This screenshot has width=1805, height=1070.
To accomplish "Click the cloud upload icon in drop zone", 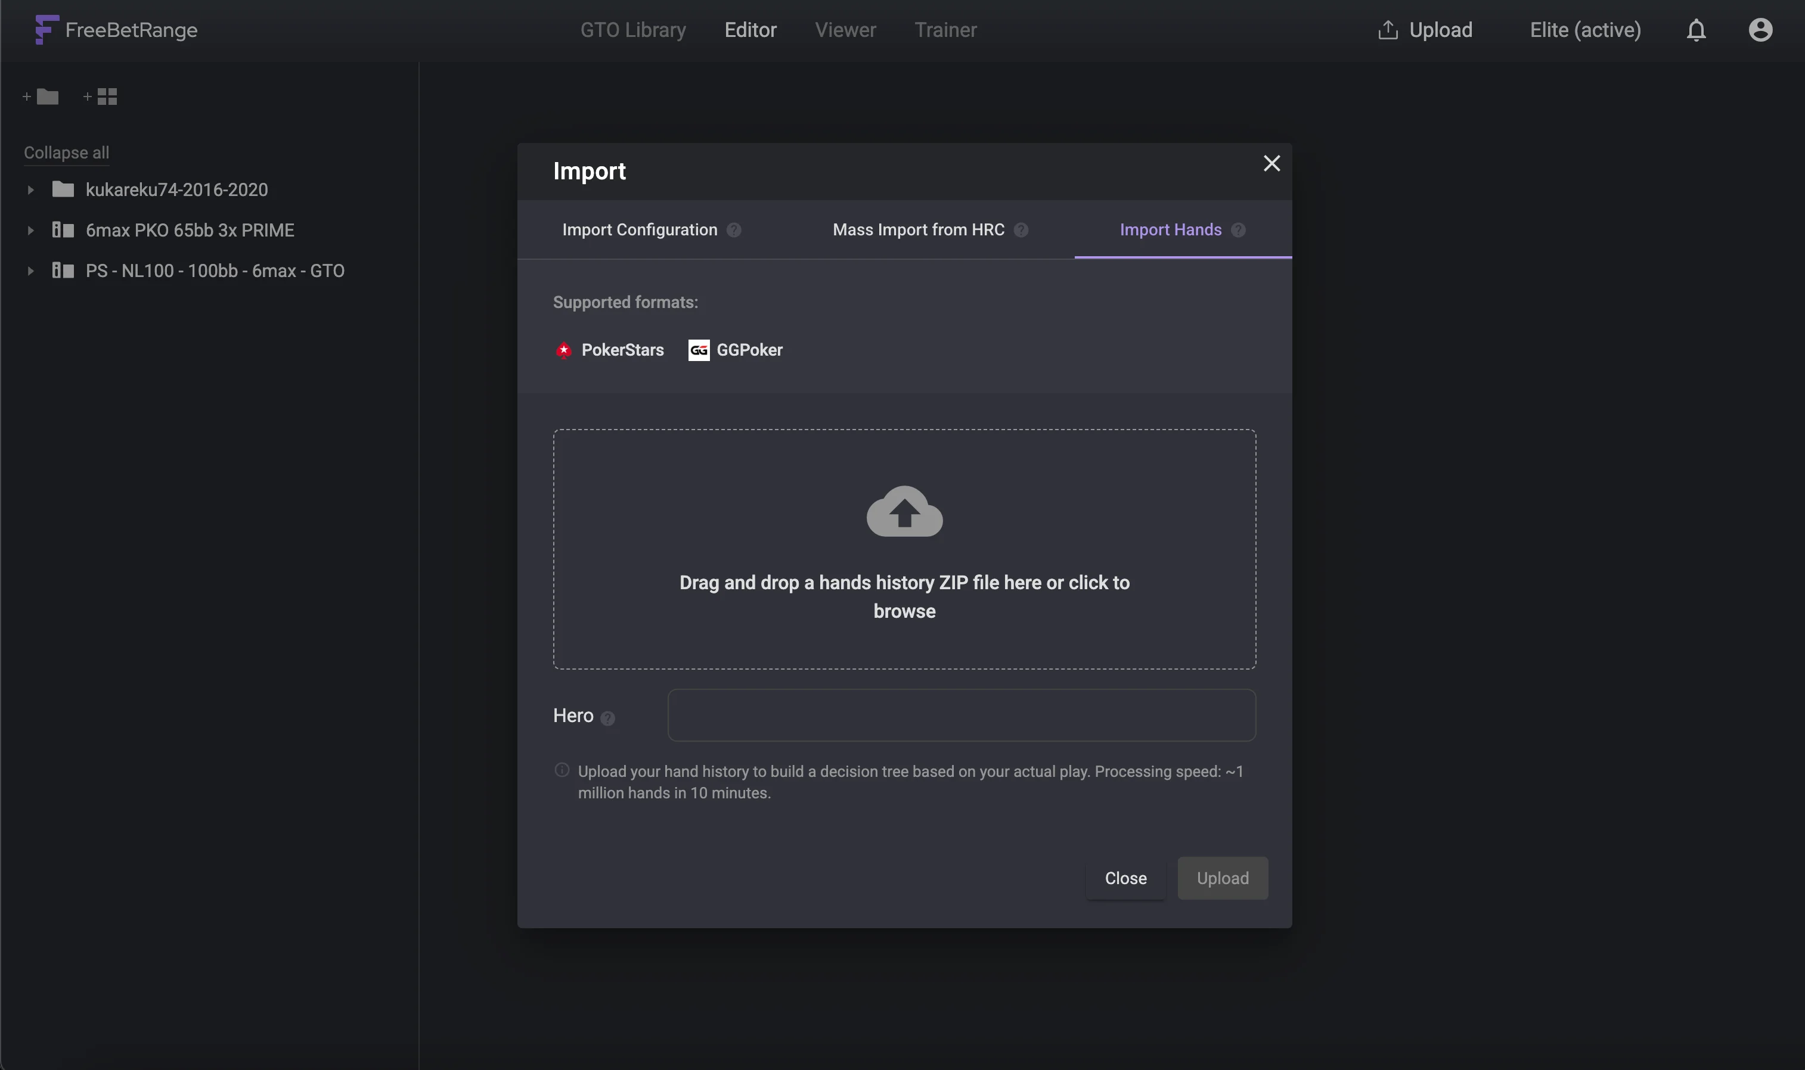I will point(904,511).
